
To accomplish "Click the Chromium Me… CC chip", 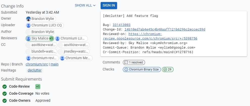I will coord(75,58).
